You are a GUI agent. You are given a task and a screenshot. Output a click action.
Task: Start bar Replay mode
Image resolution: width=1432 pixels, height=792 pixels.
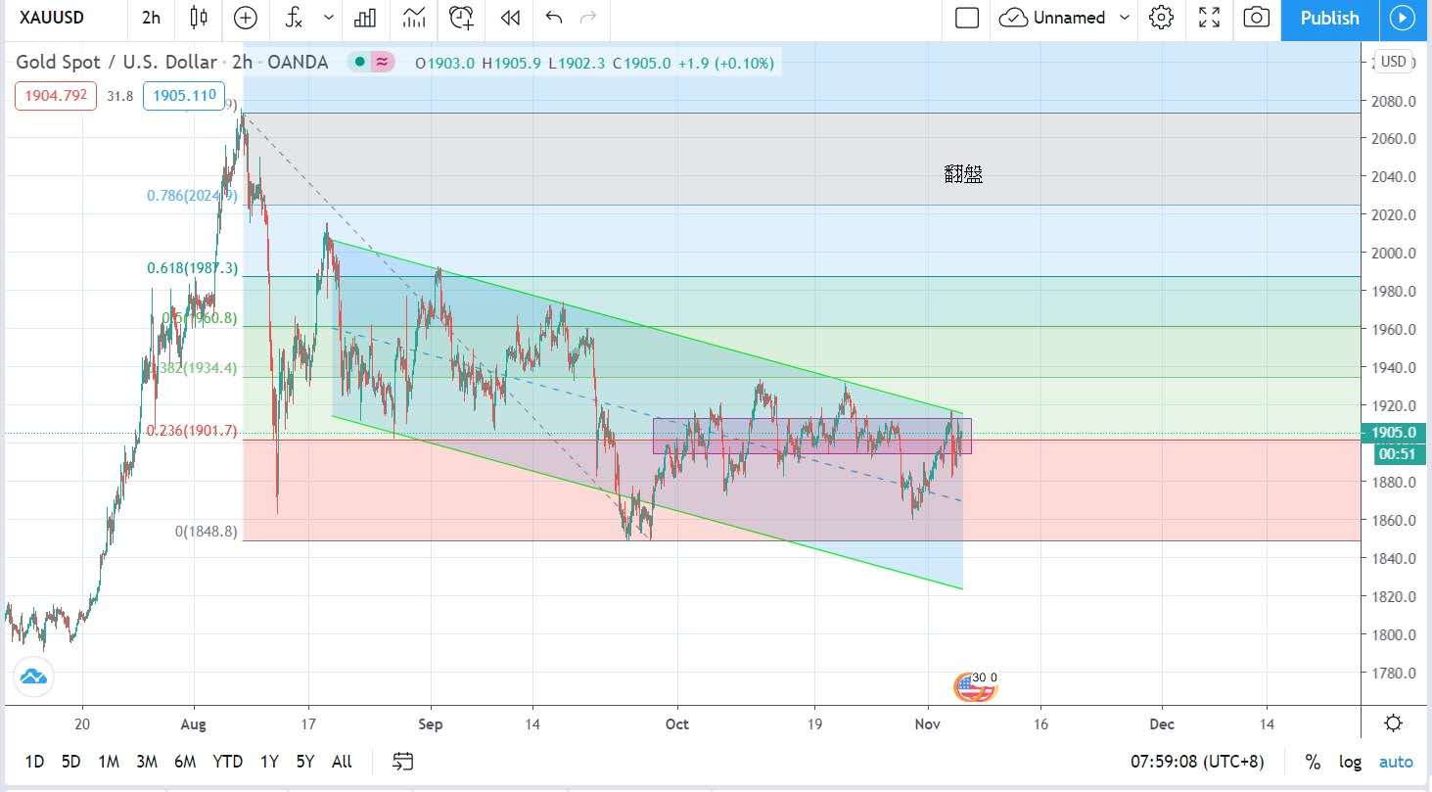tap(509, 18)
